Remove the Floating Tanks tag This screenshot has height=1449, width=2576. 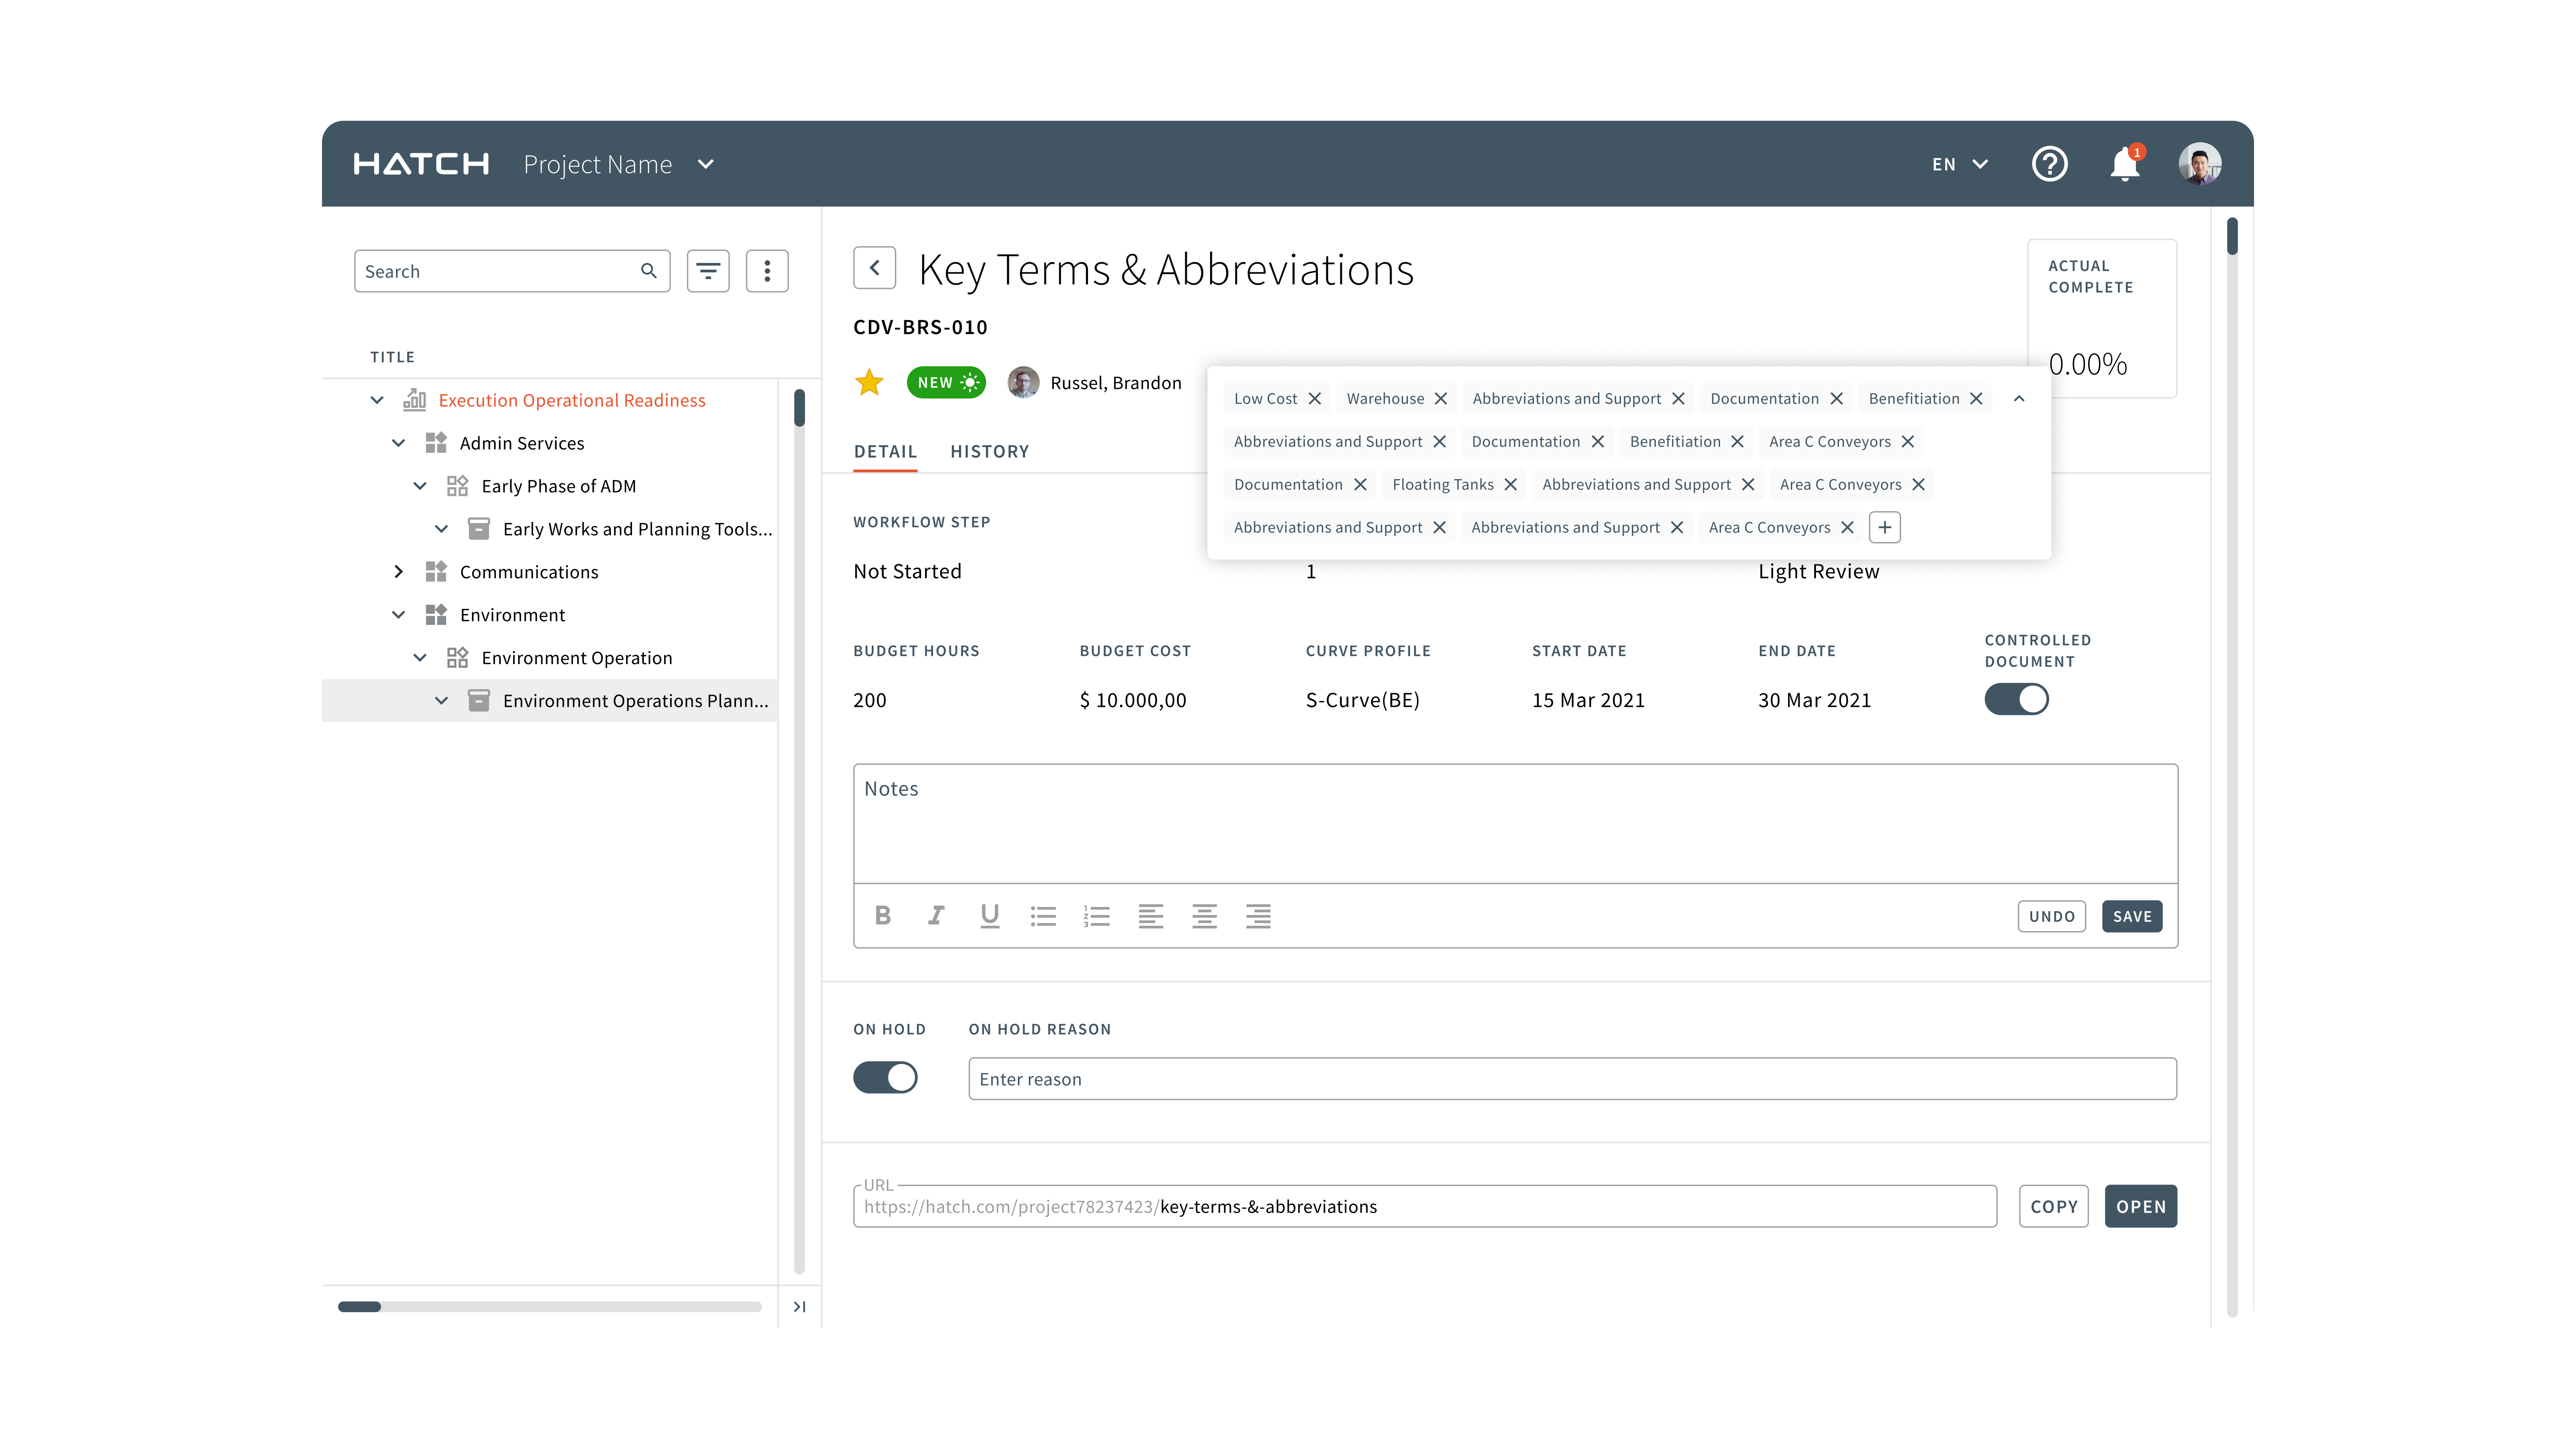coord(1510,484)
